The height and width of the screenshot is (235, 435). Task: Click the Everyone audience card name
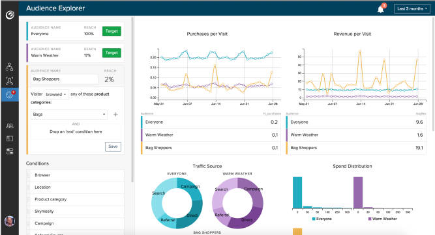40,34
